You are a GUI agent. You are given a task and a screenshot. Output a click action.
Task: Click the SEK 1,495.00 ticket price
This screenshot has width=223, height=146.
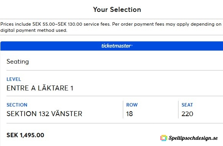coord(25,135)
